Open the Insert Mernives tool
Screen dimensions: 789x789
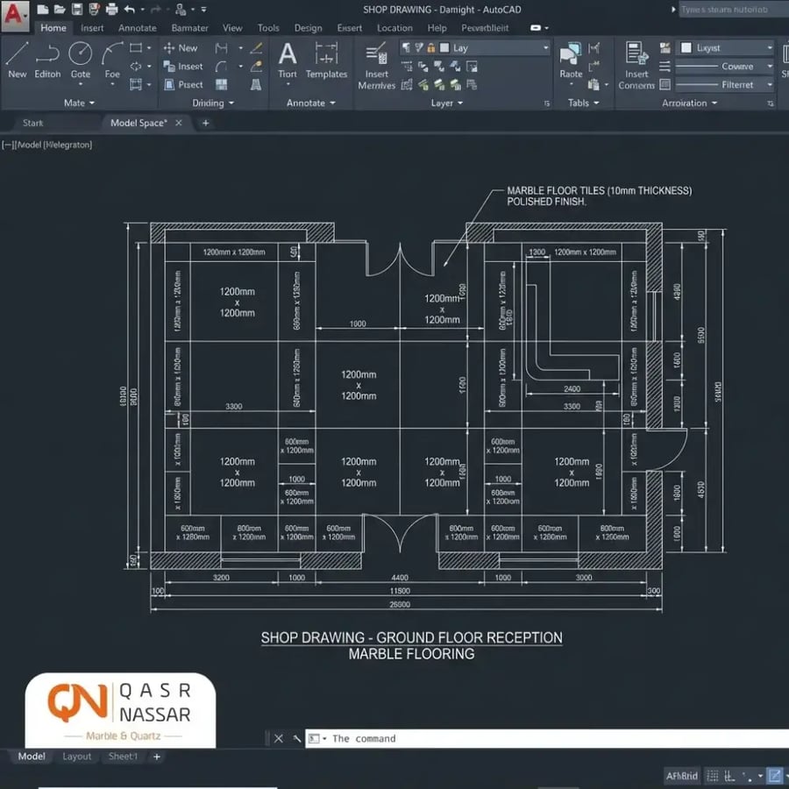tap(376, 66)
